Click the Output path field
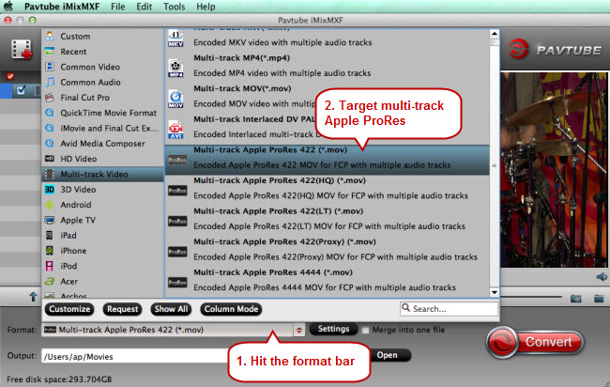The height and width of the screenshot is (387, 610). (x=136, y=356)
